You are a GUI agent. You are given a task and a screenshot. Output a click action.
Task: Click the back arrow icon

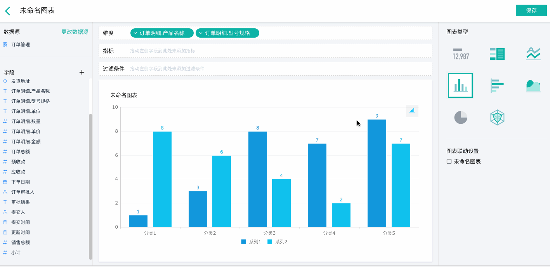[8, 11]
